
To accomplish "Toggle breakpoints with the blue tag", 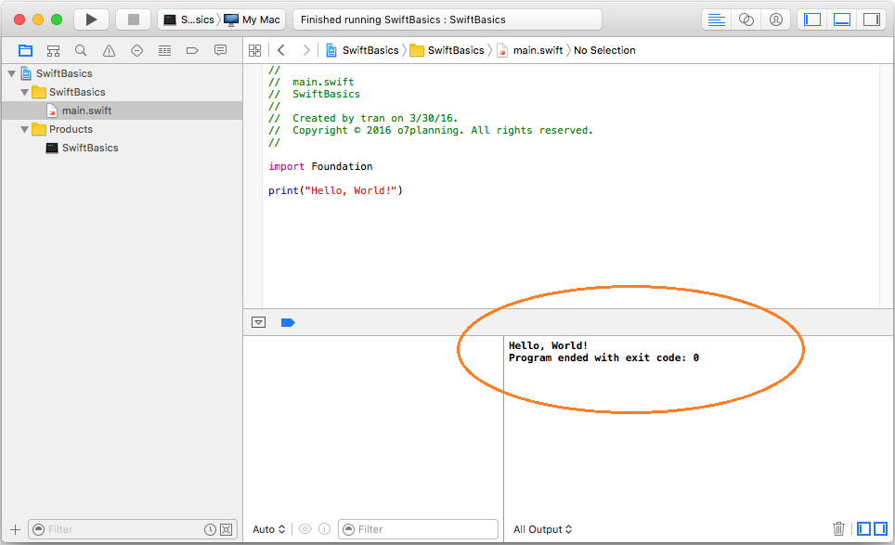I will pos(288,323).
